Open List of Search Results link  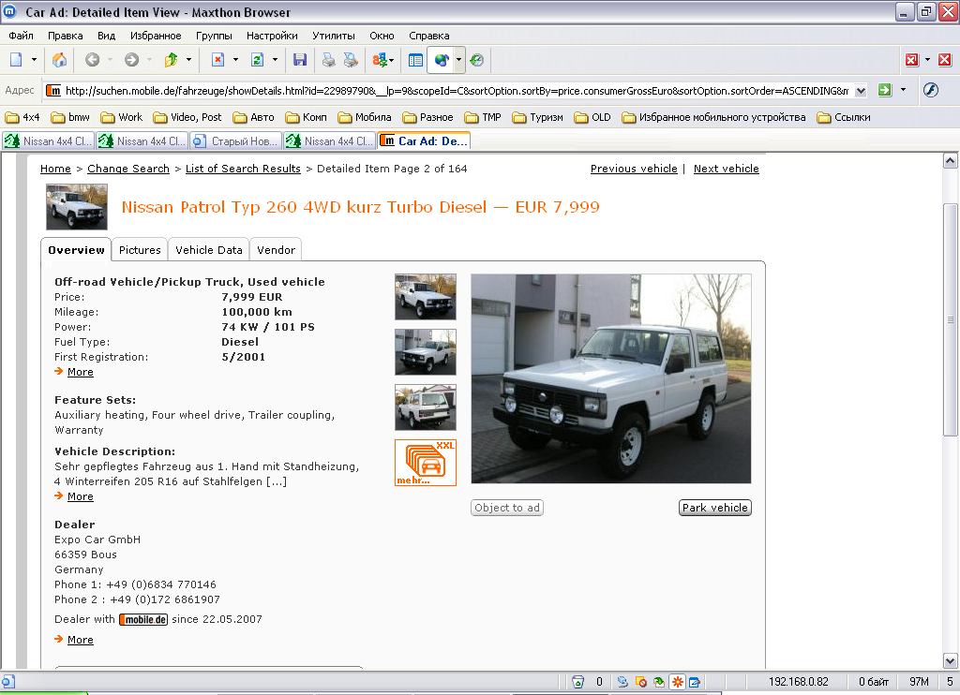pyautogui.click(x=243, y=169)
